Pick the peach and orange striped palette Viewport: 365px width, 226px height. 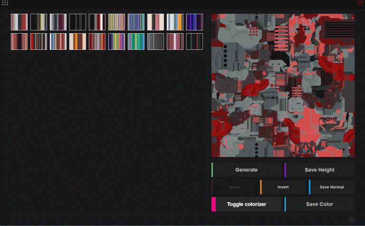[78, 41]
